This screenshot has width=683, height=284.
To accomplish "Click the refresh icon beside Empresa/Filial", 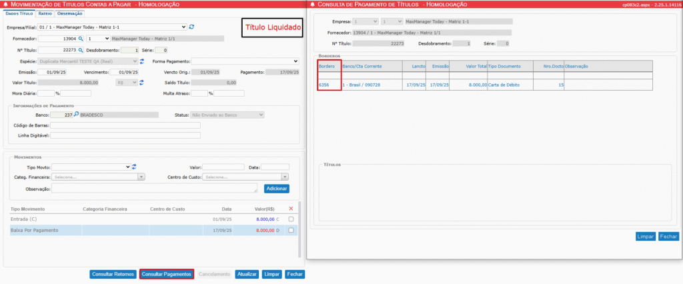I will 192,27.
